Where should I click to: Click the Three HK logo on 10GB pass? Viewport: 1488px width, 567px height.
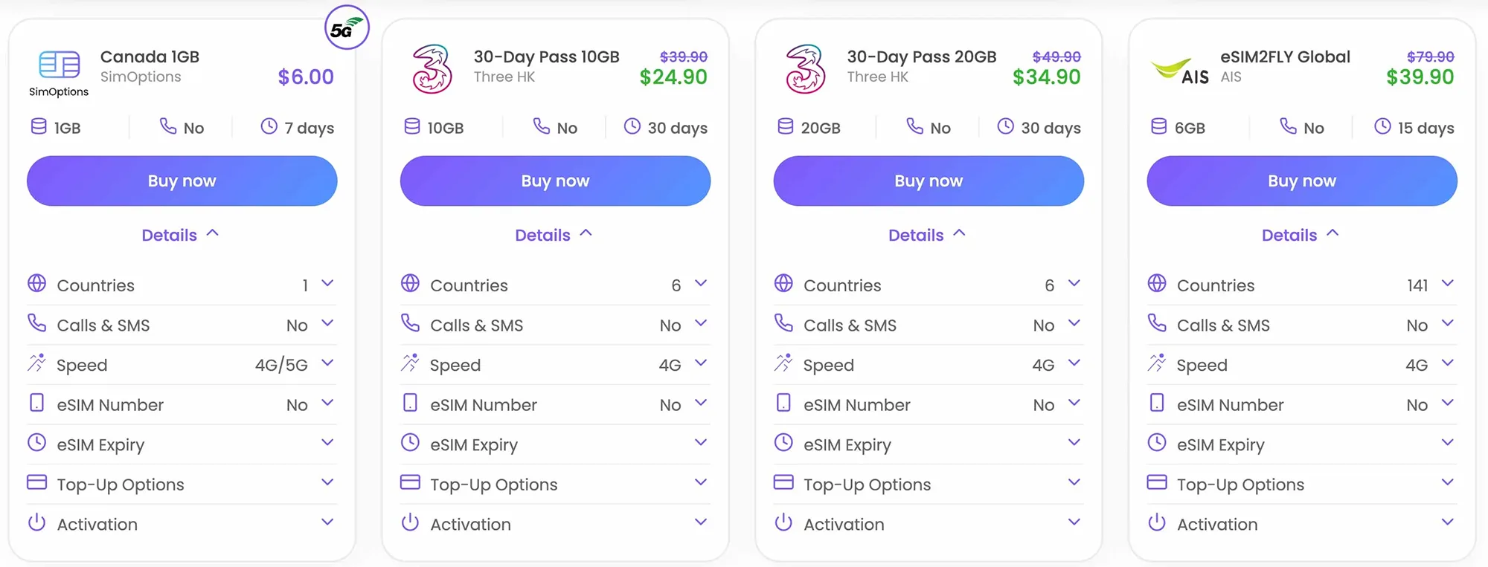point(432,69)
